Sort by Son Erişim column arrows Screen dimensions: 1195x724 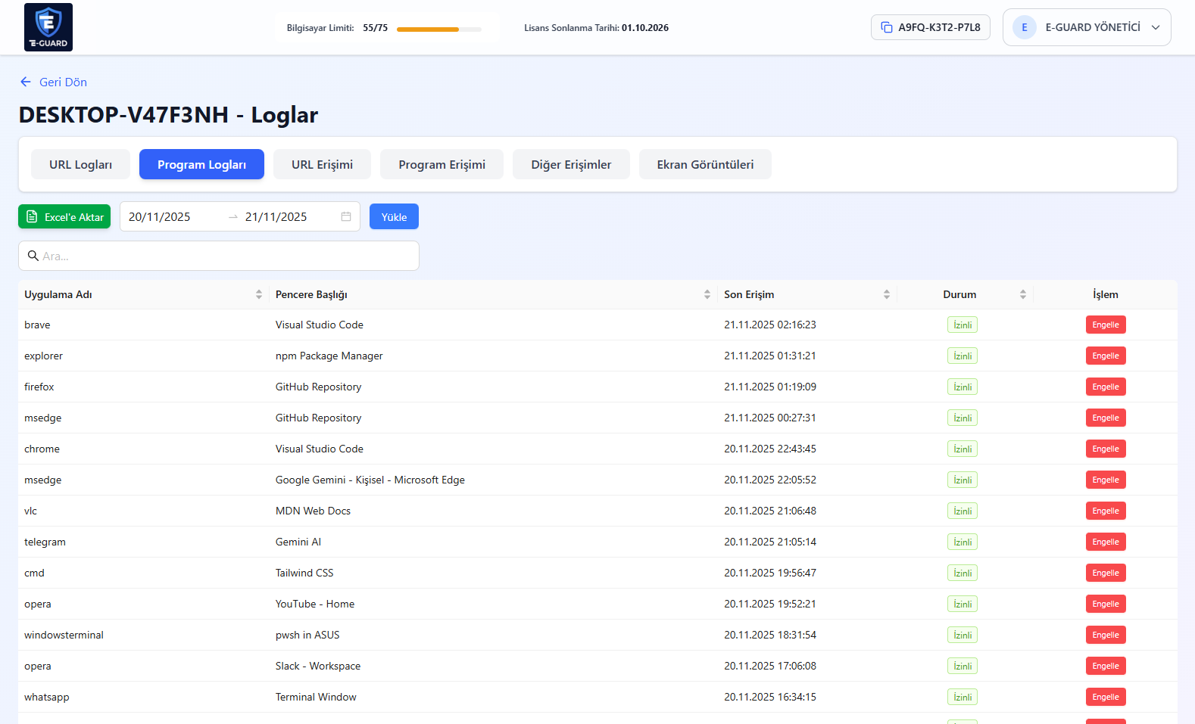point(886,294)
